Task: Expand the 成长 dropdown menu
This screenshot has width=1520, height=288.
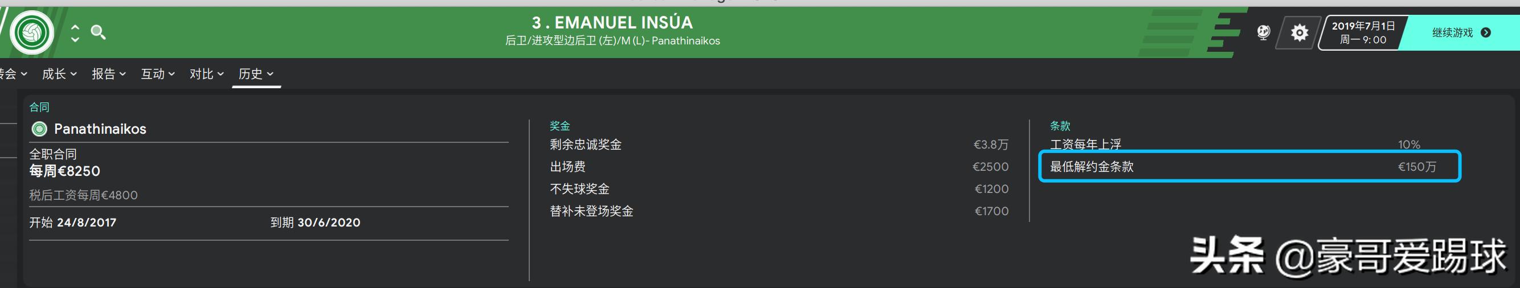Action: (59, 74)
